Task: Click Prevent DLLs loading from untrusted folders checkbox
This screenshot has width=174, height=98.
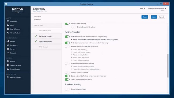Action: point(72,69)
